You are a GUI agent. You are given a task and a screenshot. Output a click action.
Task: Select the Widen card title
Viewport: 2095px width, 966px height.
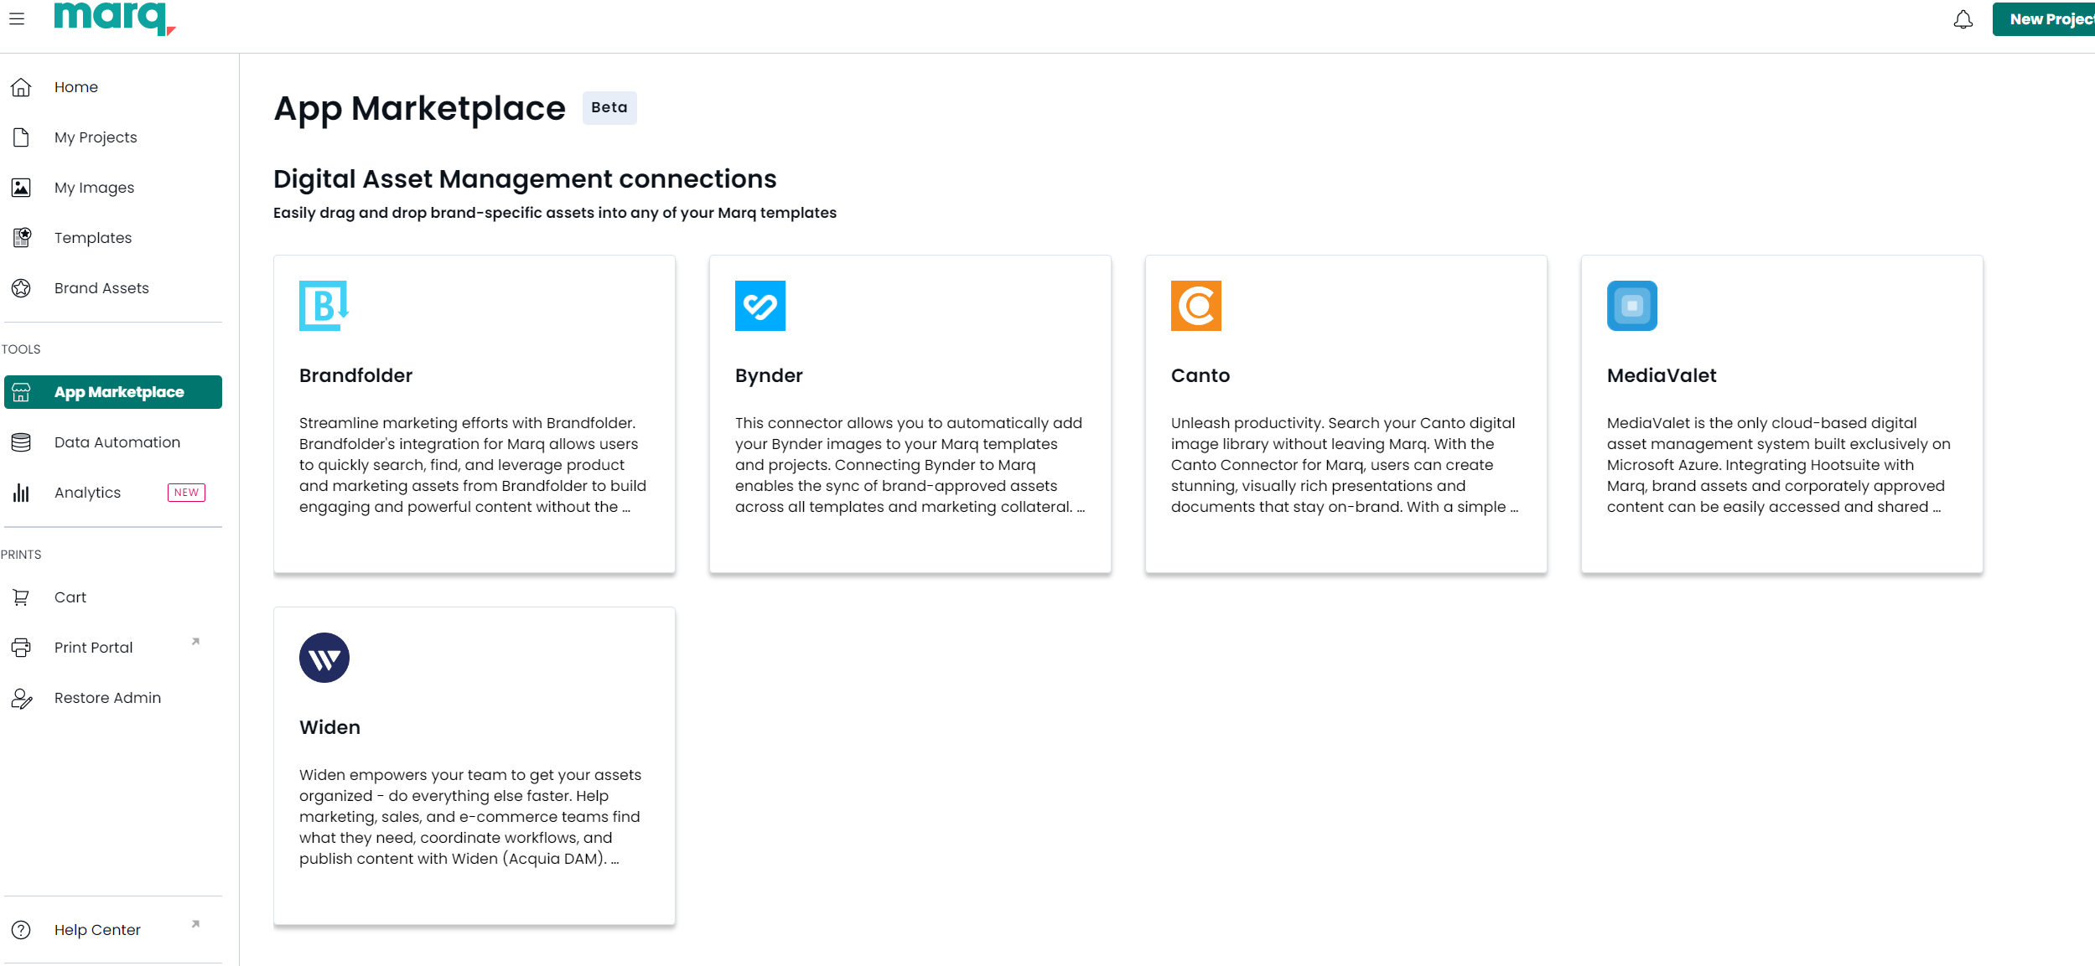(329, 727)
